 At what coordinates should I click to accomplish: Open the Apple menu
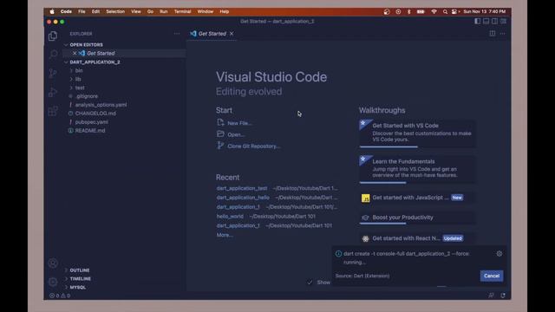click(x=52, y=11)
